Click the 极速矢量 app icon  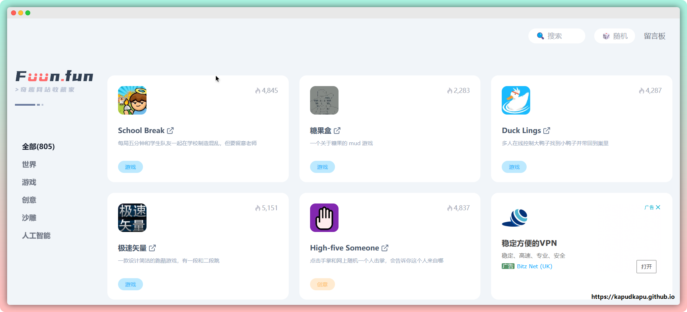point(132,218)
